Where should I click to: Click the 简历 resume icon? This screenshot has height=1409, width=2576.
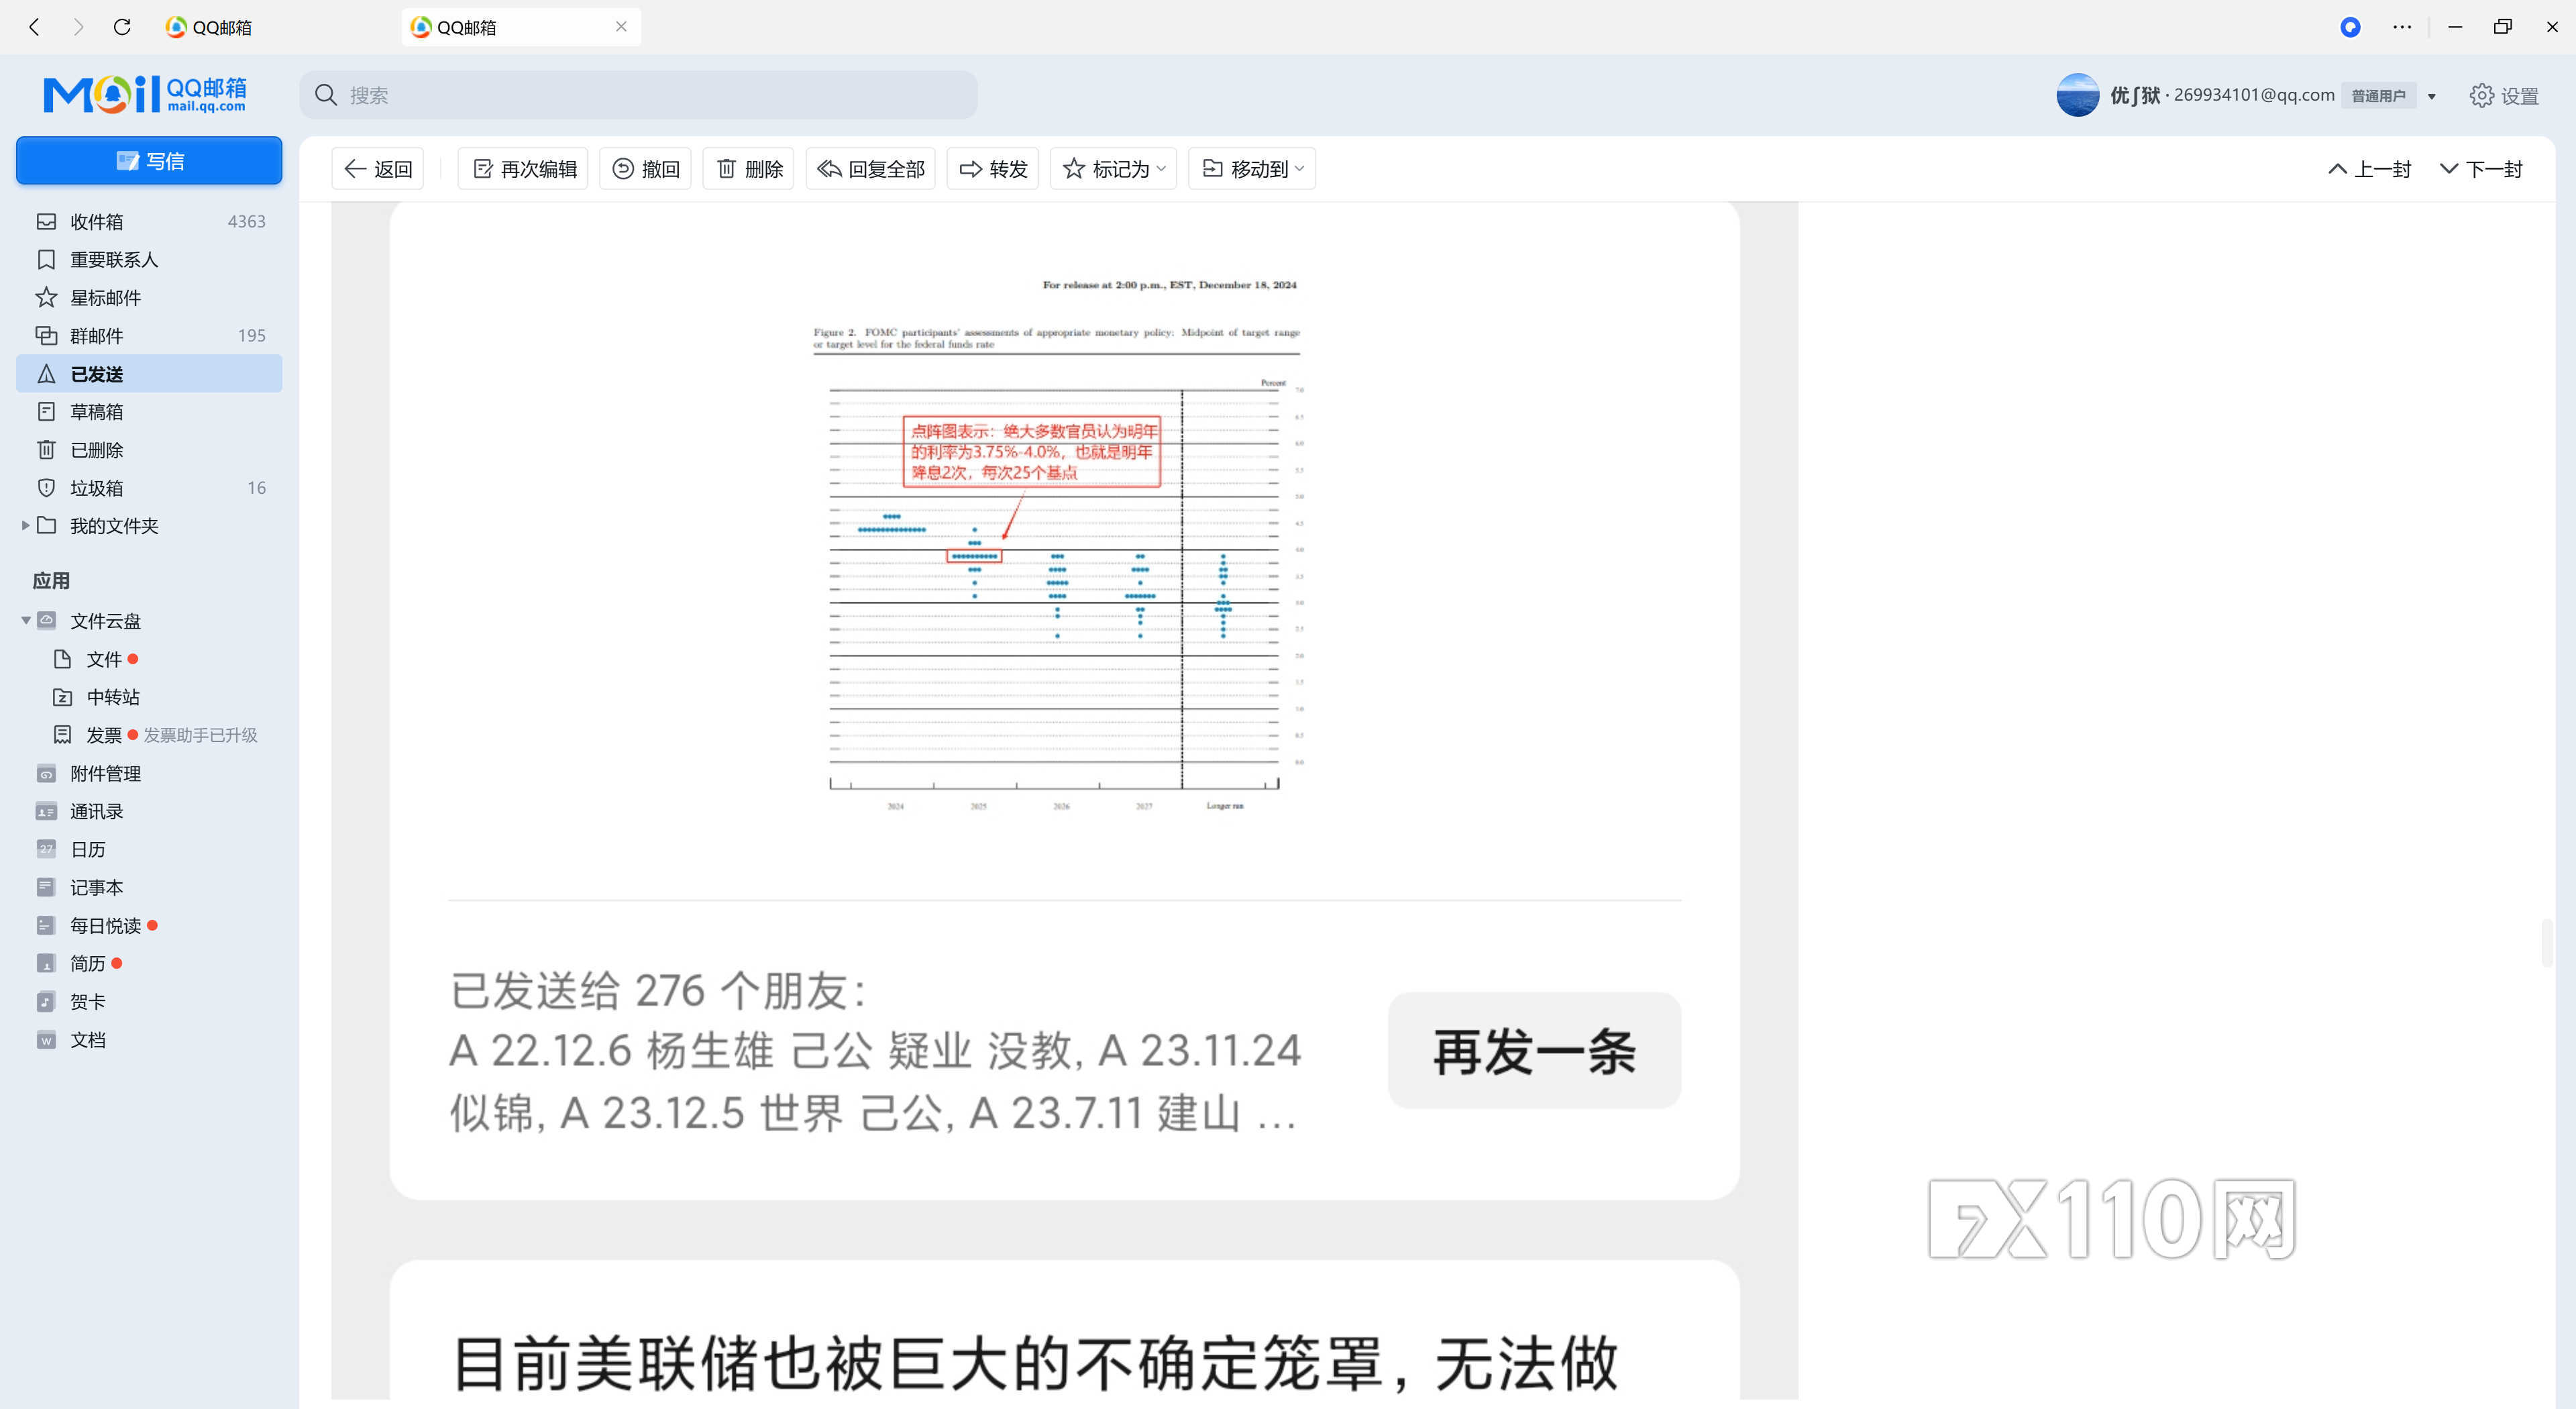point(46,963)
